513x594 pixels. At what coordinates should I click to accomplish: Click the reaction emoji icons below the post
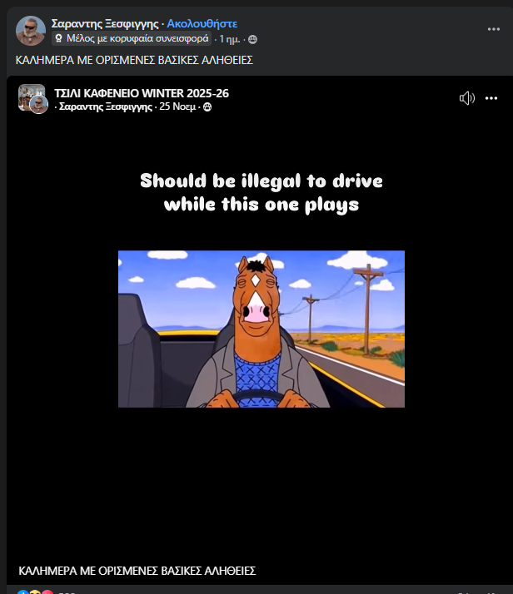click(x=35, y=592)
